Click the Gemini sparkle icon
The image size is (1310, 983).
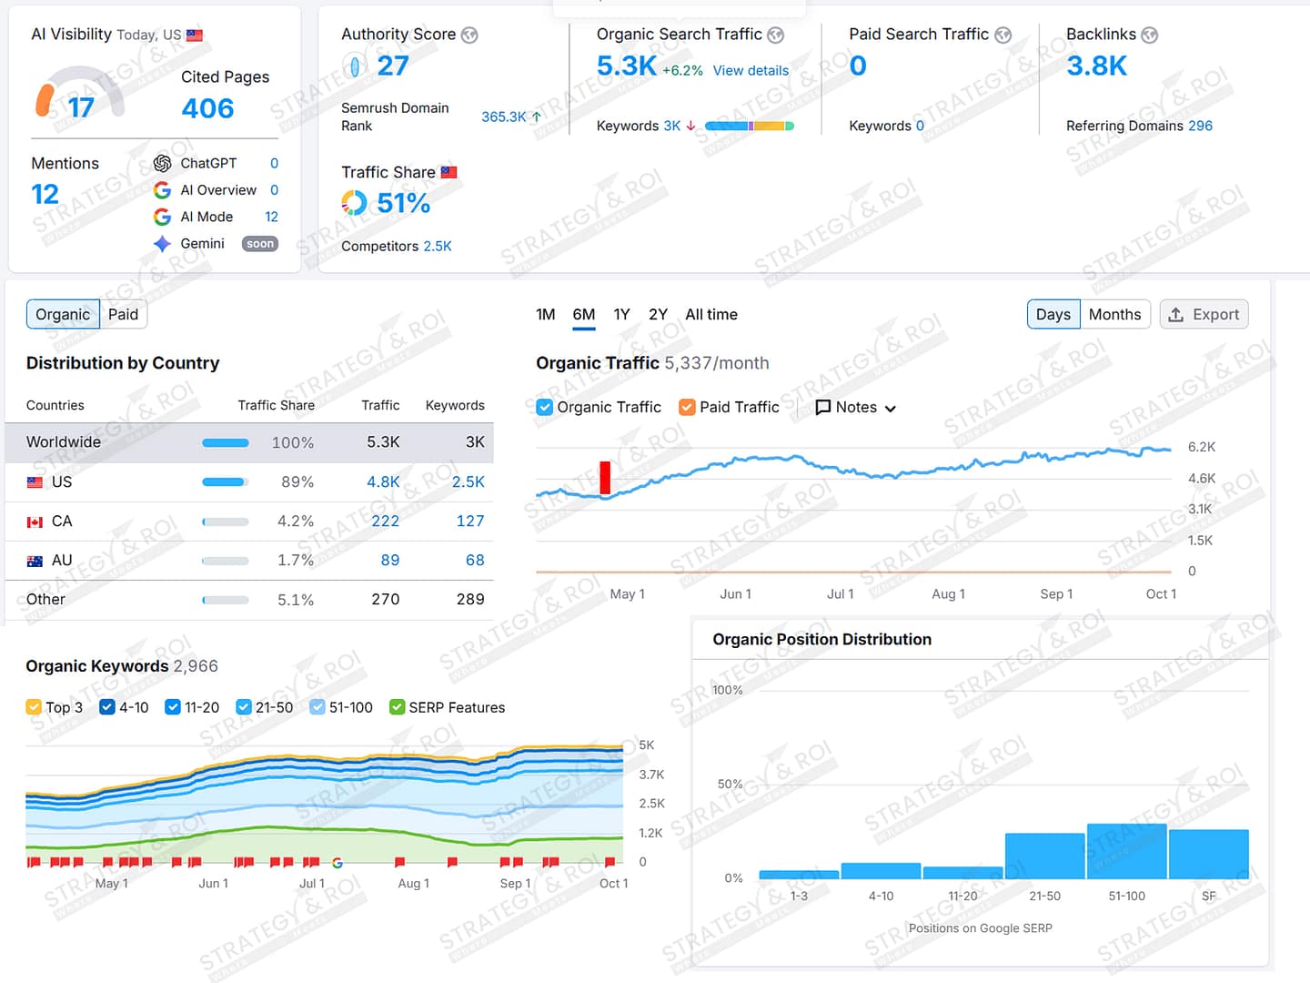pyautogui.click(x=163, y=244)
